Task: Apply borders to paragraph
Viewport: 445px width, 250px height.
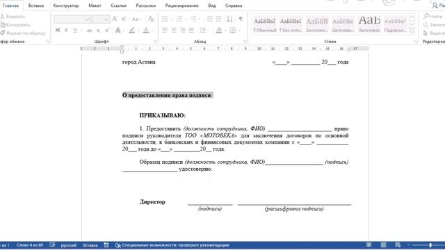Action: click(x=233, y=30)
